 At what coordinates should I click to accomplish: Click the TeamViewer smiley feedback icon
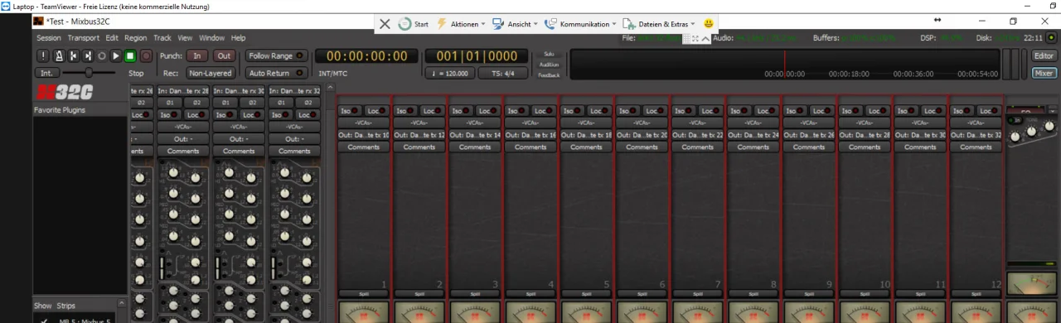point(709,24)
